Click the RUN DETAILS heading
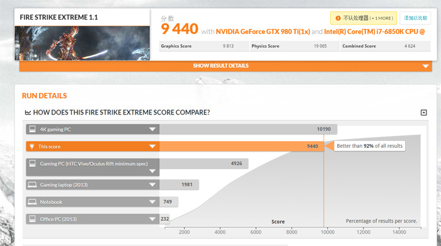 pos(45,96)
